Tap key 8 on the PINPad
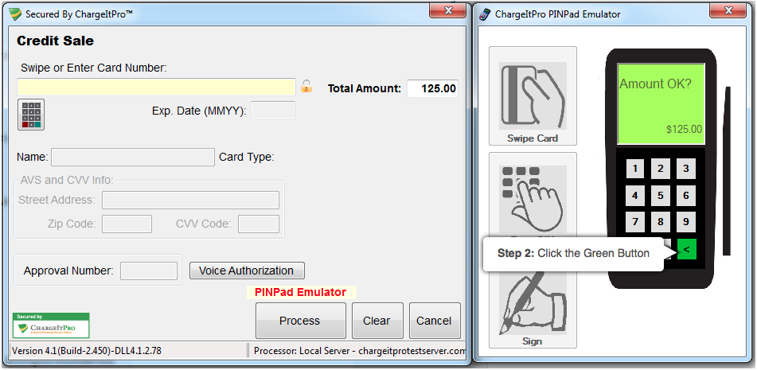The image size is (757, 370). point(661,222)
